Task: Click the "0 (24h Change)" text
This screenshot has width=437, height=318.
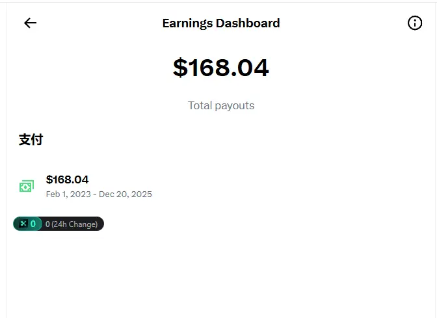Action: click(72, 224)
